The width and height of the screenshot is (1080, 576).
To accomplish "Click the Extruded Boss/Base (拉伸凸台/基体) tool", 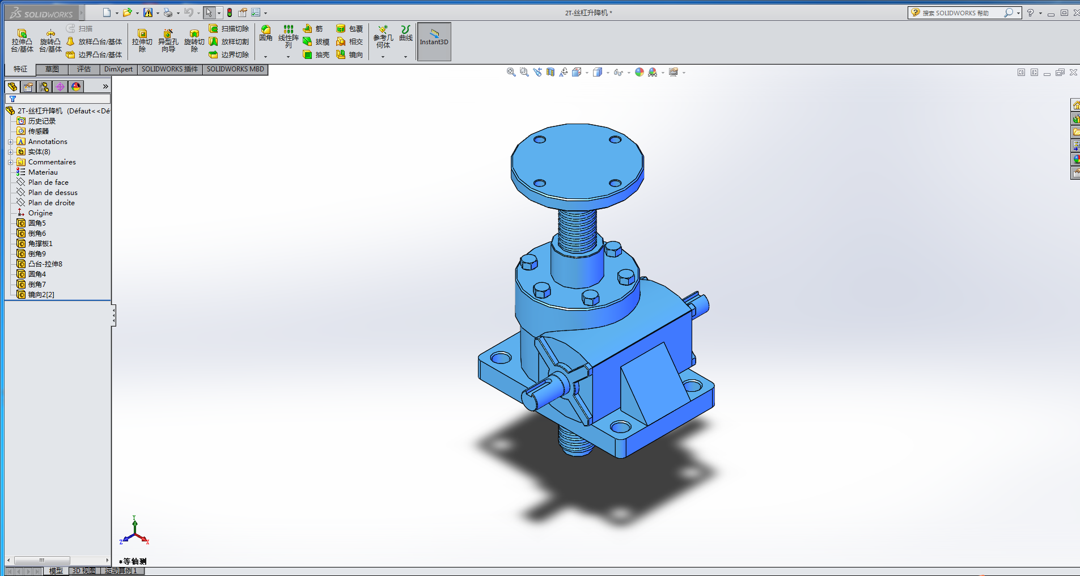I will (22, 41).
